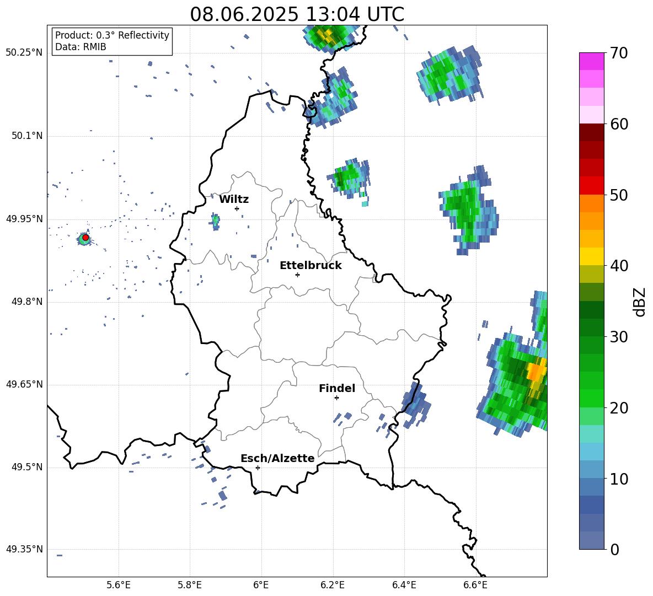The height and width of the screenshot is (596, 653).
Task: Click the orange storm core at right edge
Action: pos(537,371)
